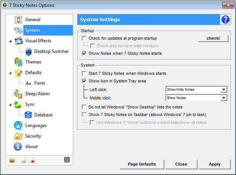The width and height of the screenshot is (236, 175).
Task: Open the Sync settings page
Action: tap(30, 104)
